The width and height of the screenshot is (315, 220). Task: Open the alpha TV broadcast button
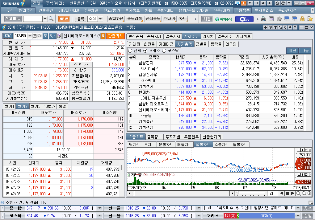(244, 19)
